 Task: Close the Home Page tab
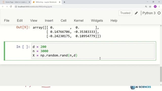(x=29, y=2)
